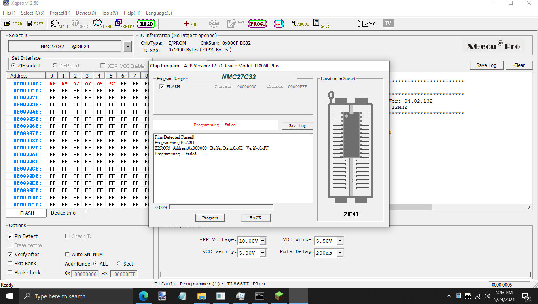Viewport: 538px width, 304px height.
Task: Open the Select IC dropdown arrow
Action: tap(127, 47)
